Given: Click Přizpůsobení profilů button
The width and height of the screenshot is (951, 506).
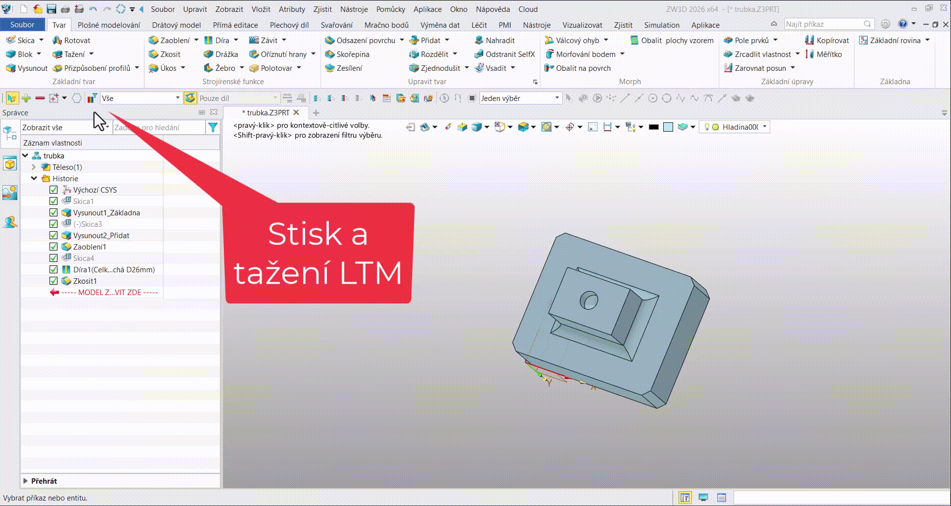Looking at the screenshot, I should pyautogui.click(x=92, y=68).
